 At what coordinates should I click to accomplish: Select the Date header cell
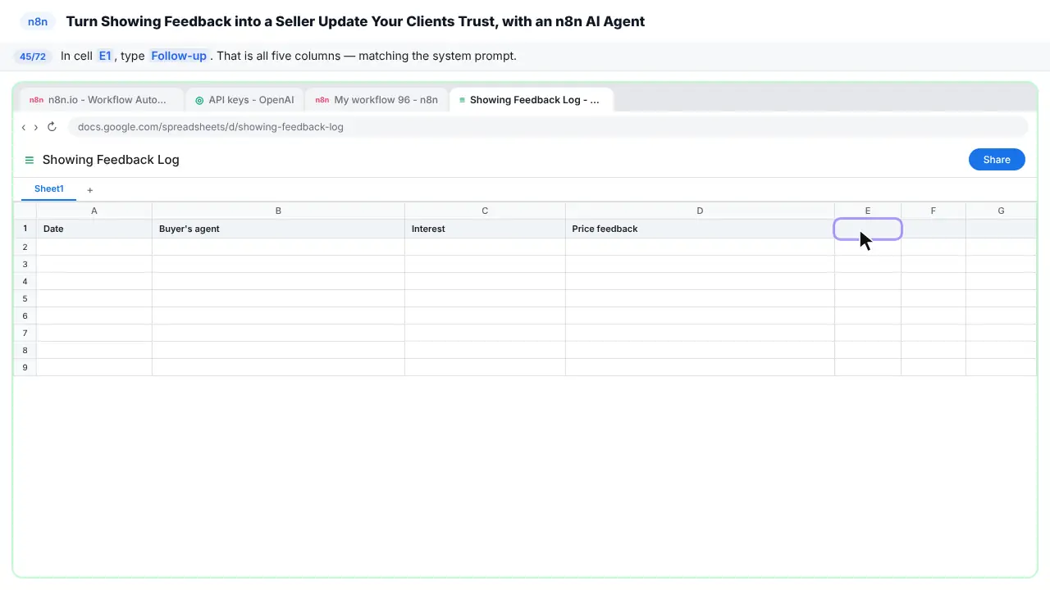click(94, 229)
